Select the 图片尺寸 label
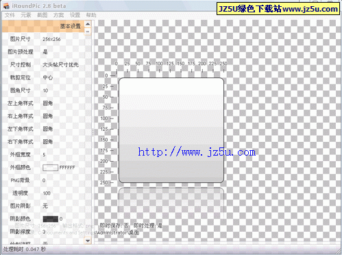342x255 pixels. pyautogui.click(x=20, y=39)
